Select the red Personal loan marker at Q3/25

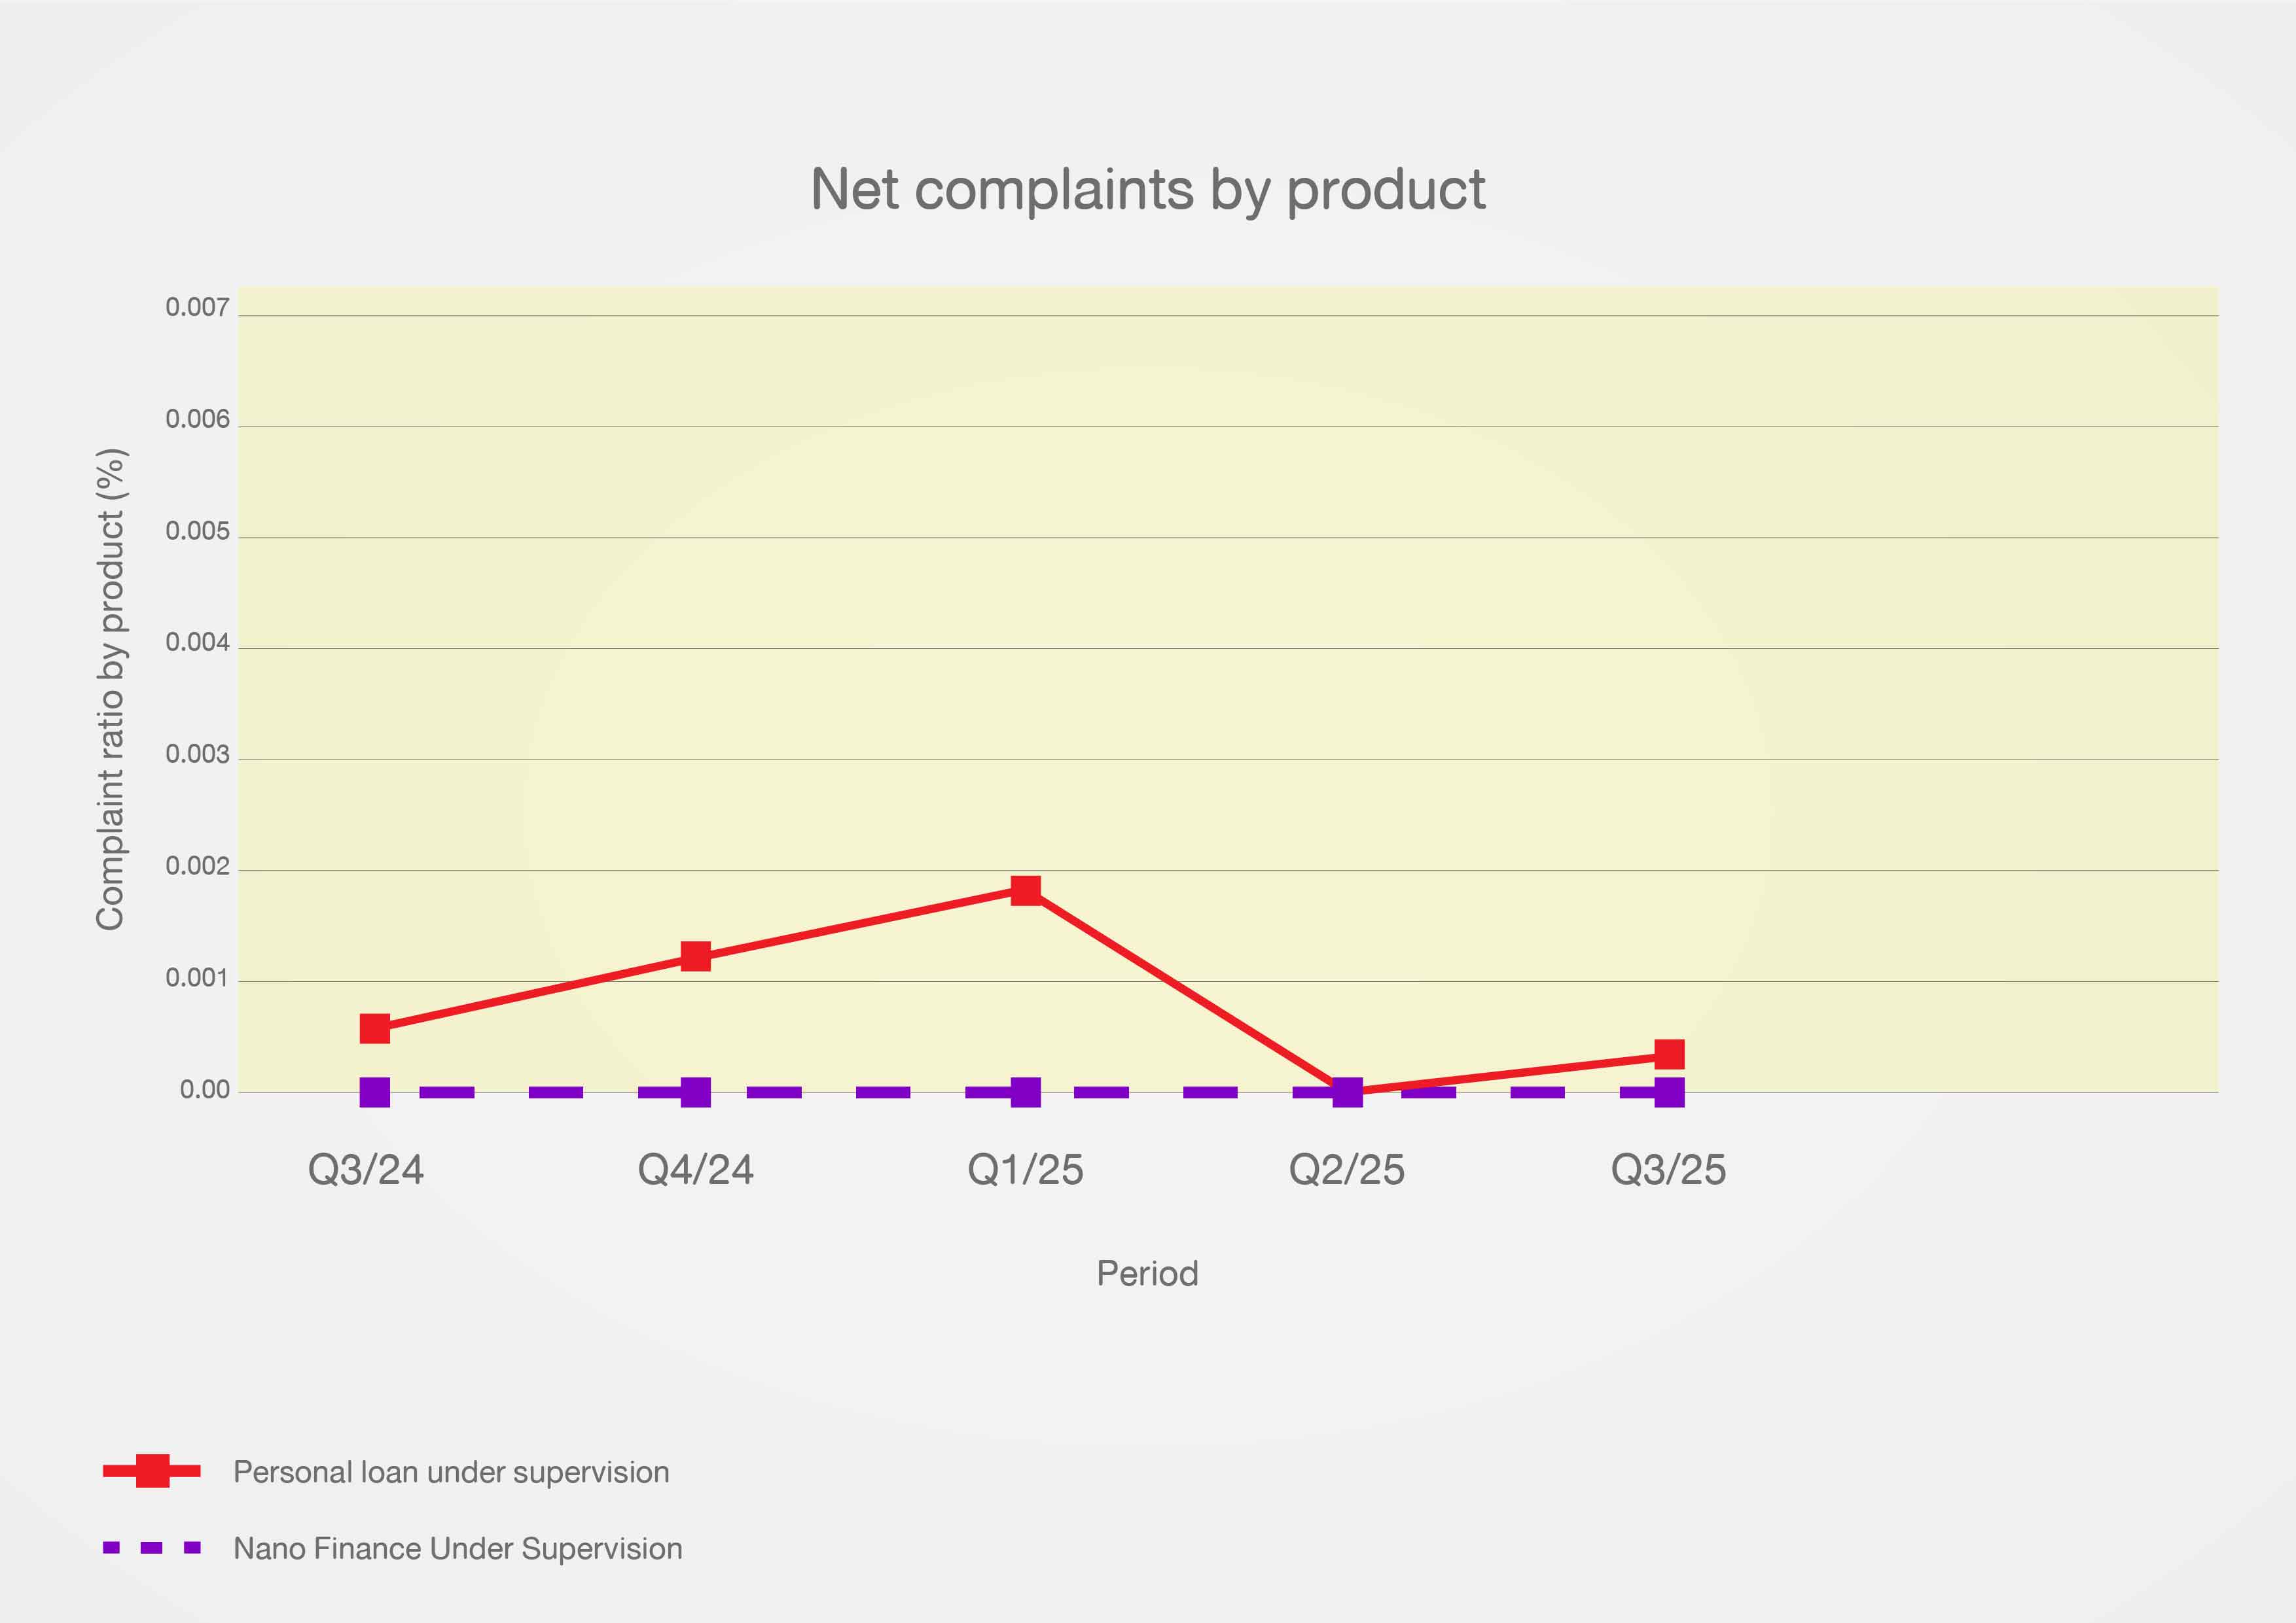(1669, 1055)
